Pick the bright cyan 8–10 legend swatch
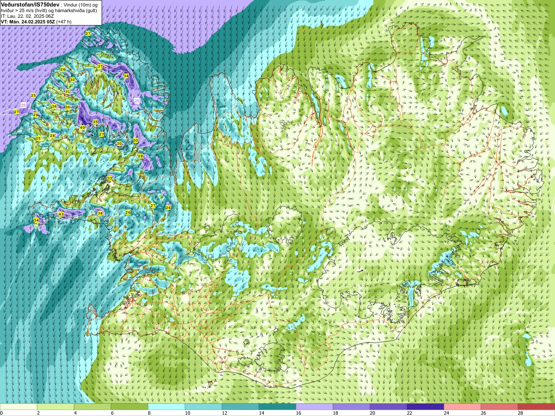 (x=166, y=407)
